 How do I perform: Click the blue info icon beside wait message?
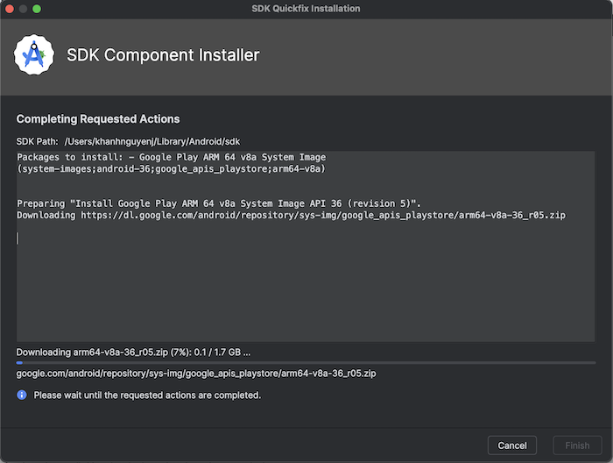click(22, 395)
